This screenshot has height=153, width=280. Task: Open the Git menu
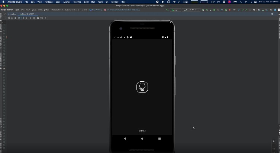[107, 2]
